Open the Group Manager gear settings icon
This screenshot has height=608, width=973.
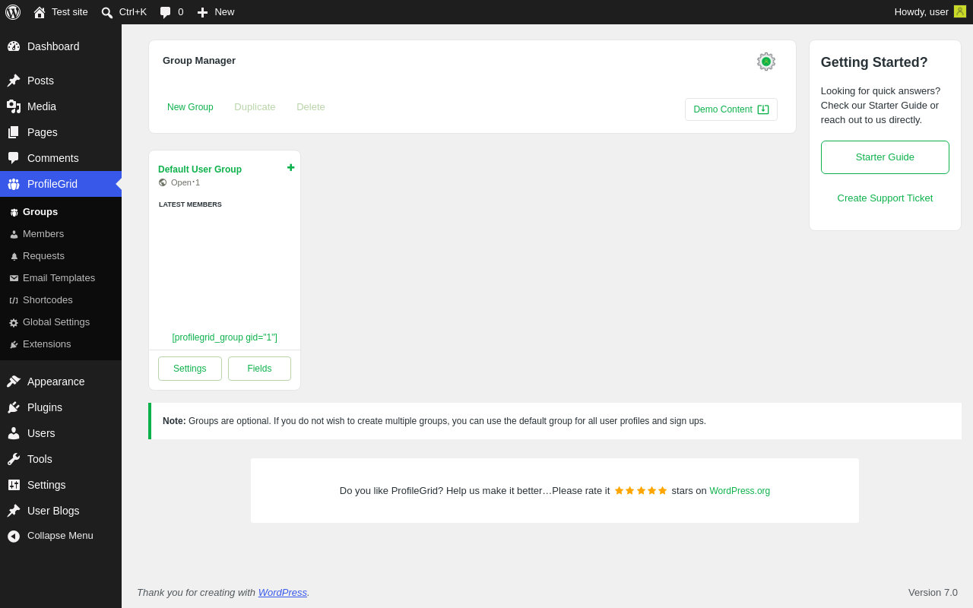(766, 62)
